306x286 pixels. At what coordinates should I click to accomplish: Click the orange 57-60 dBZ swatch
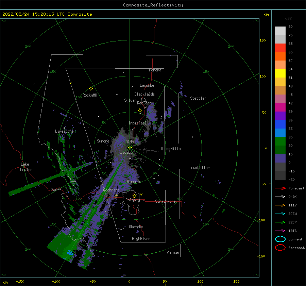(x=280, y=56)
